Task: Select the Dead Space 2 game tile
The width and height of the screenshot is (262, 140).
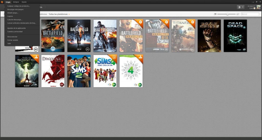Action: [x=235, y=36]
